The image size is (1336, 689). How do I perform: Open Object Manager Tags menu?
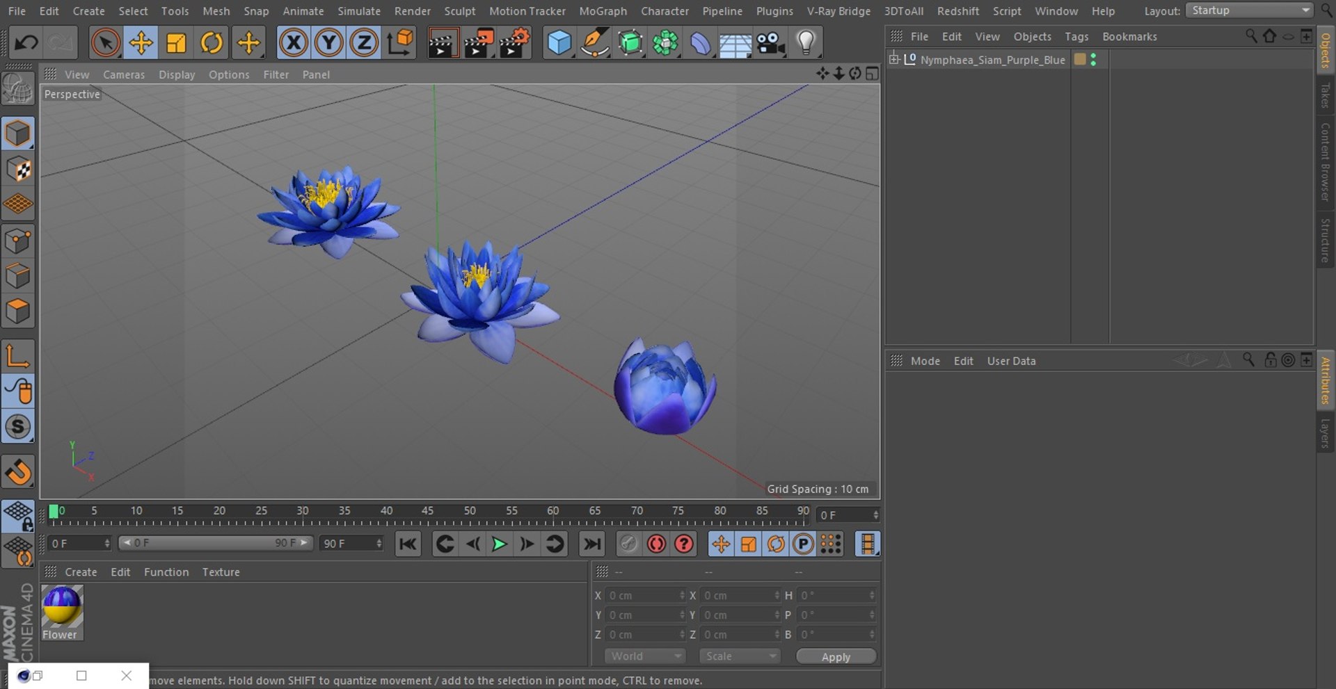coord(1076,37)
